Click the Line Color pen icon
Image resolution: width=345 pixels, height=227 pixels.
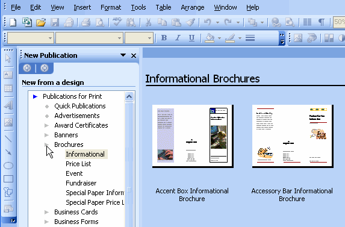(x=230, y=38)
